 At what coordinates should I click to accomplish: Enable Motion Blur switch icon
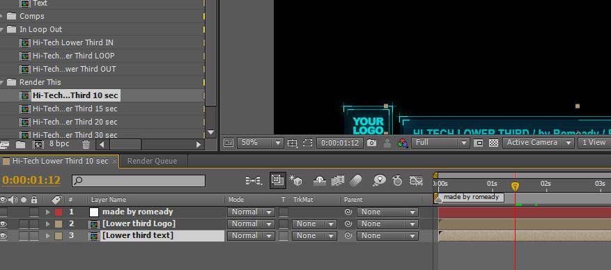click(355, 180)
